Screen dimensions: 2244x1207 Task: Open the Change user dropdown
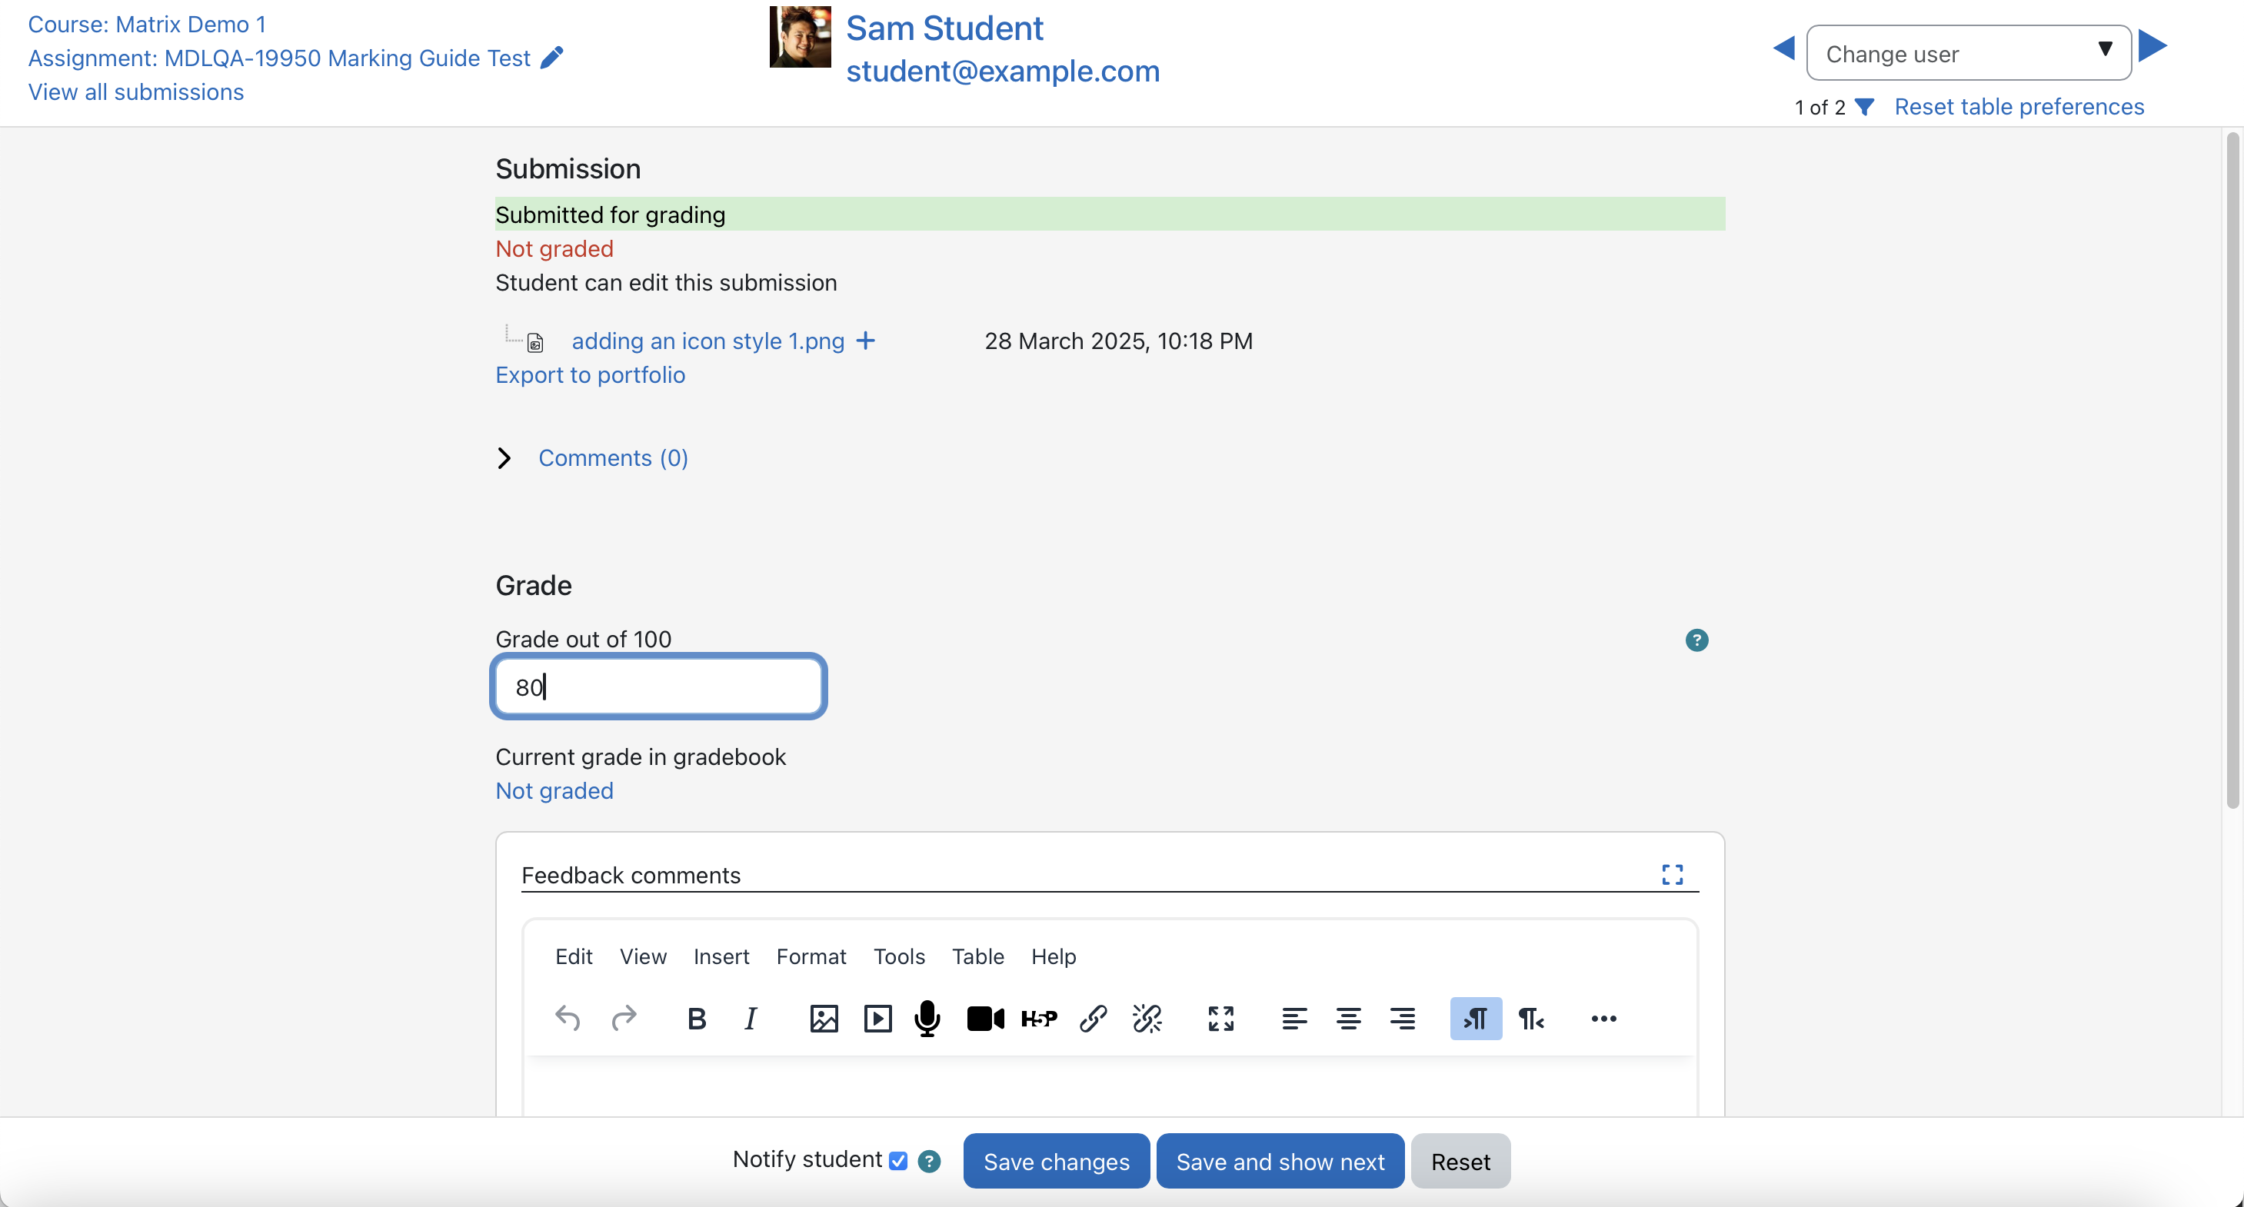[x=1969, y=53]
